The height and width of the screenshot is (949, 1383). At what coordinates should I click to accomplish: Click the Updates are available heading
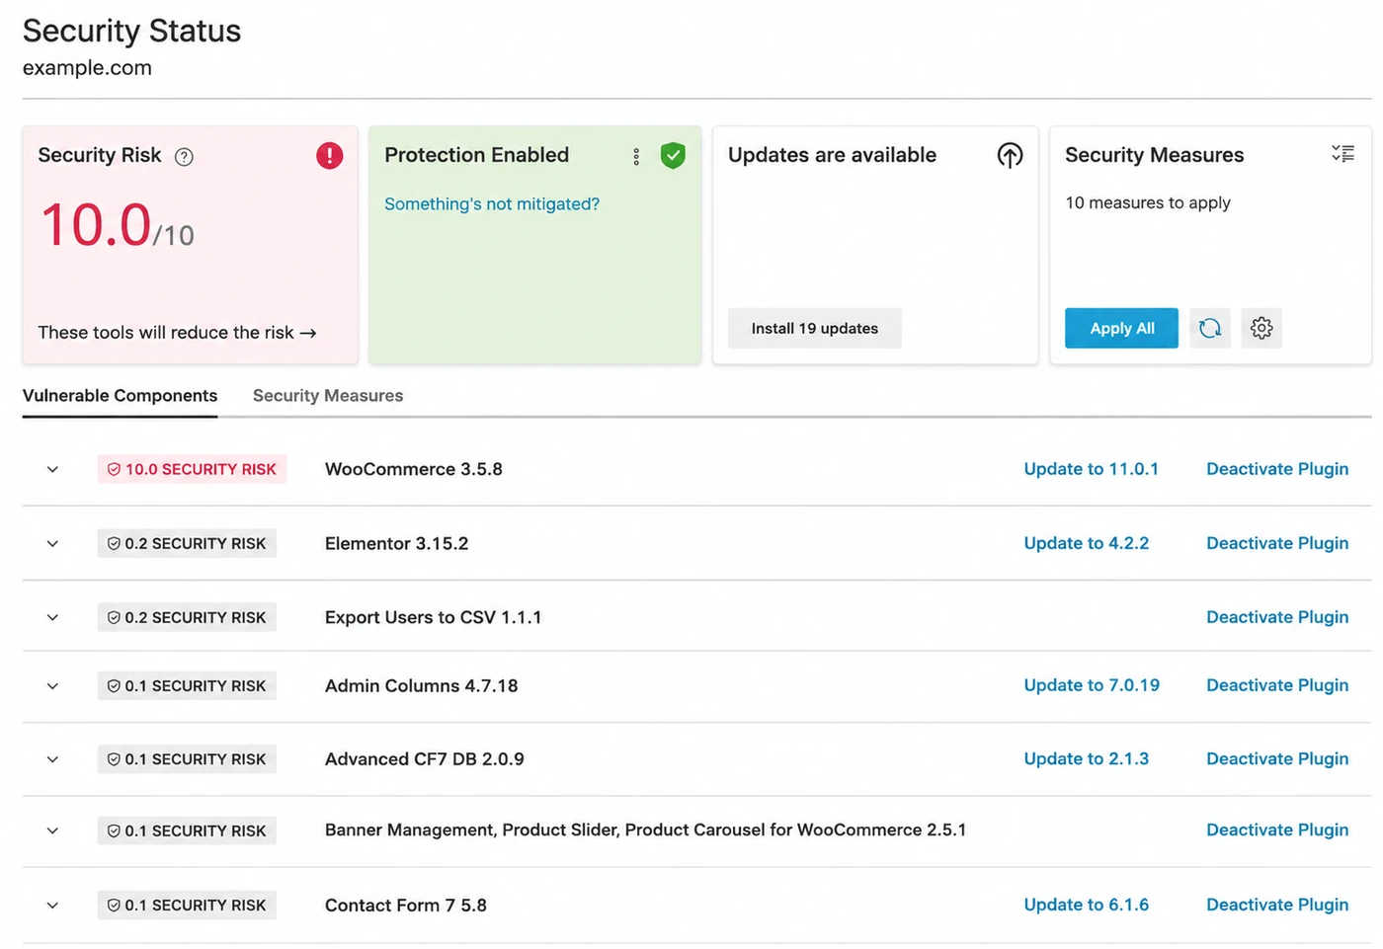coord(832,155)
